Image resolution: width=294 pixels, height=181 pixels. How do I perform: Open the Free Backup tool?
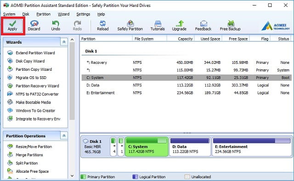click(230, 26)
